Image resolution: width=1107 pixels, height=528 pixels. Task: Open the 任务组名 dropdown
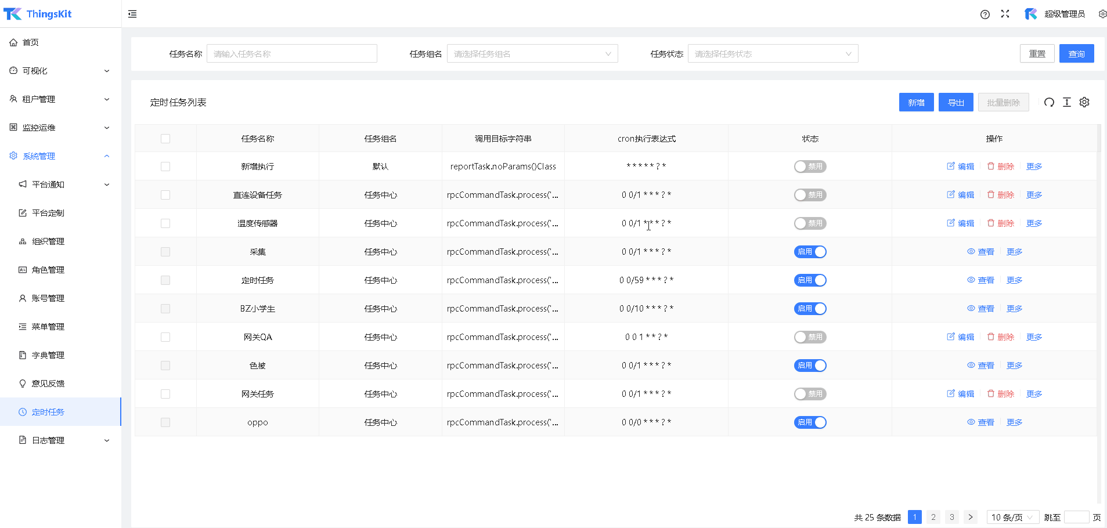532,53
